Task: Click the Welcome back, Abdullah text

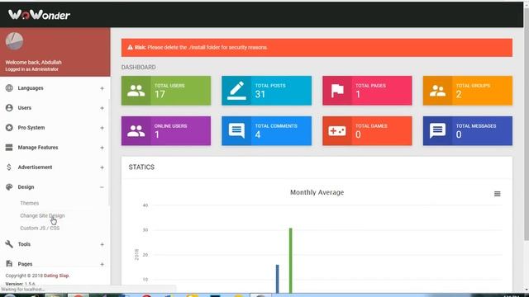Action: pyautogui.click(x=33, y=63)
